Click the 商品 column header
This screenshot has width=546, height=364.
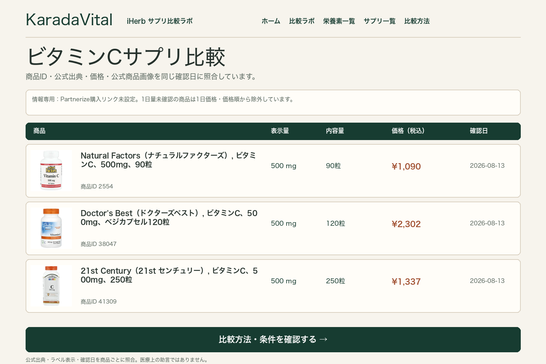click(x=39, y=131)
